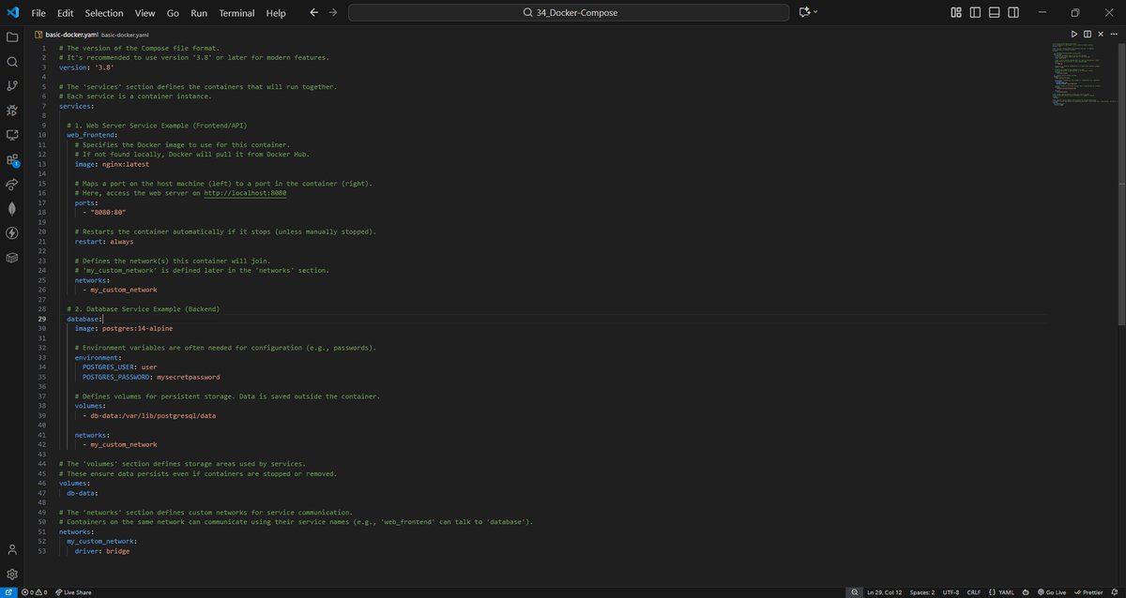The height and width of the screenshot is (598, 1126).
Task: Open the Containers box icon view
Action: click(12, 257)
